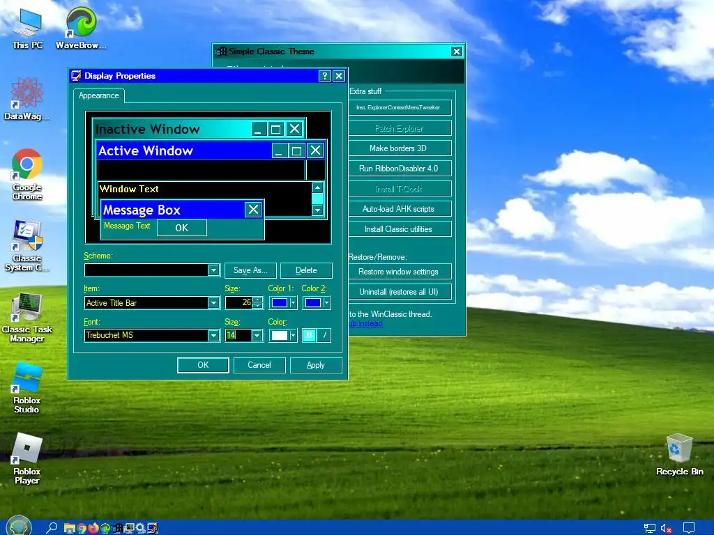
Task: Open the Item dropdown showing Active Title Bar
Action: pos(213,303)
